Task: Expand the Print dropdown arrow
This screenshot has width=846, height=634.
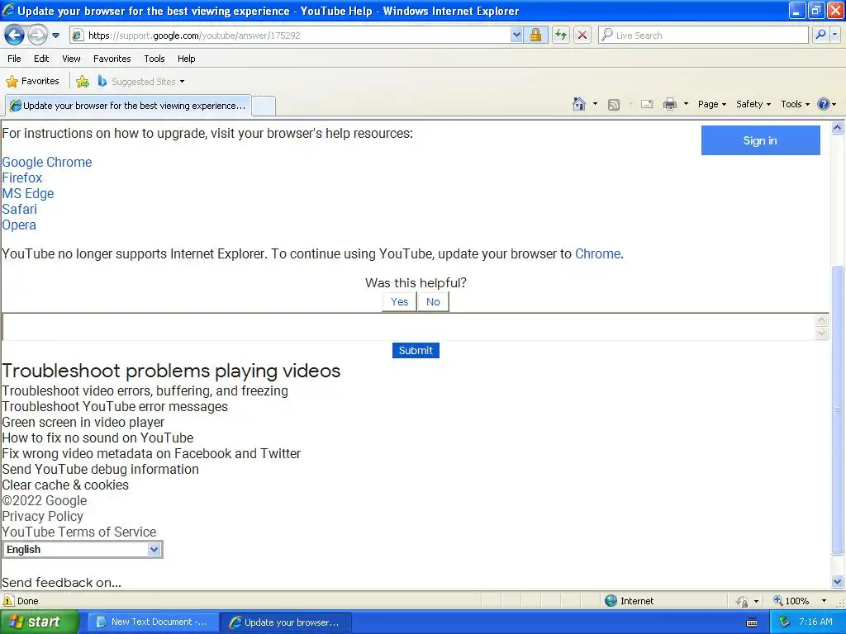Action: pyautogui.click(x=686, y=104)
